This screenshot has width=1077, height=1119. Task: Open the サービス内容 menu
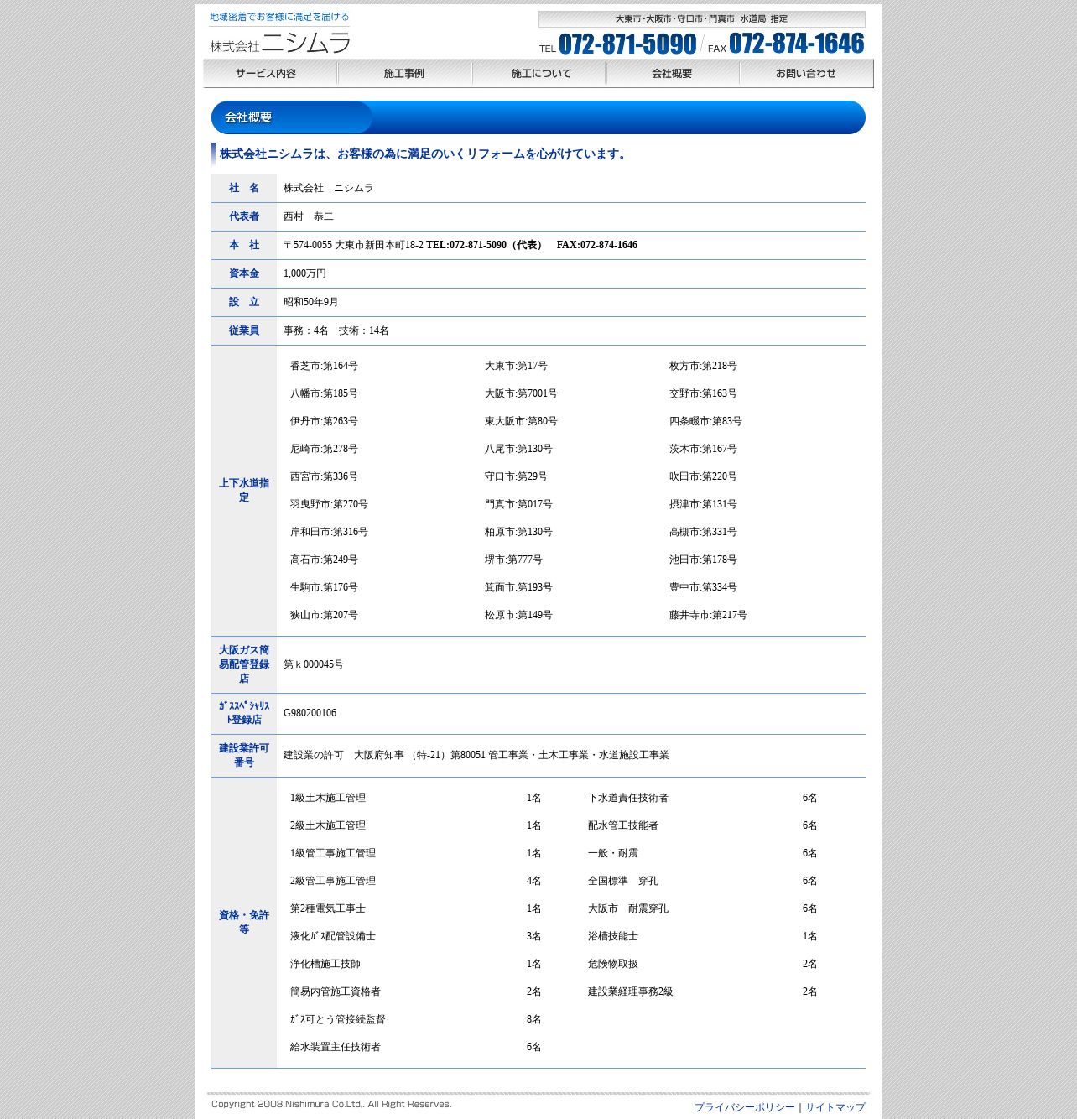click(270, 74)
